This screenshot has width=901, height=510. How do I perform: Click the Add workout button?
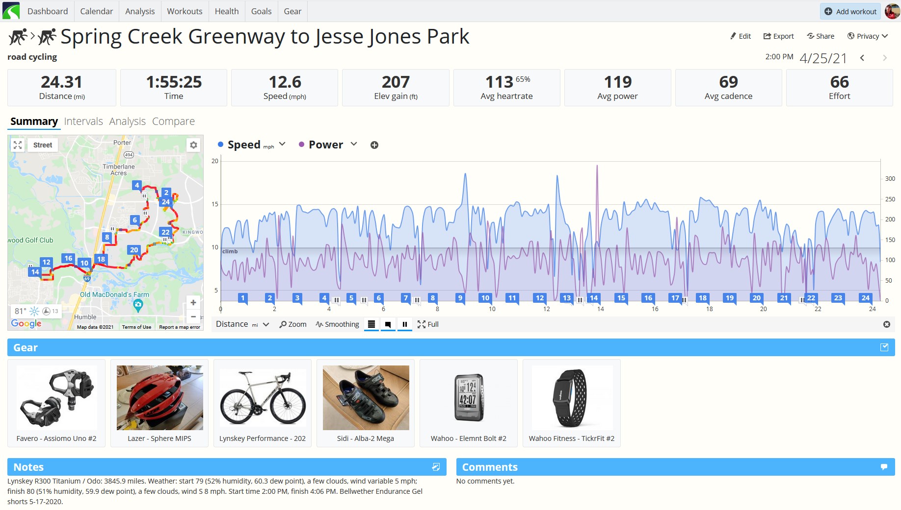coord(850,11)
